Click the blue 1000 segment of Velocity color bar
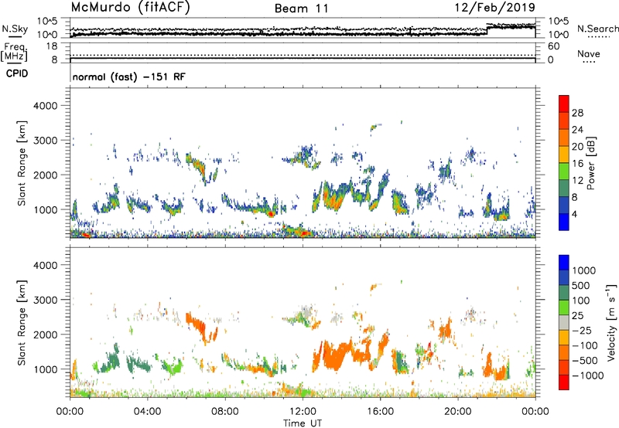 pos(564,263)
